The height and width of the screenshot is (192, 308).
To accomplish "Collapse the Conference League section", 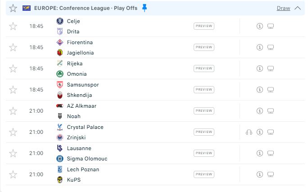I will click(x=298, y=8).
